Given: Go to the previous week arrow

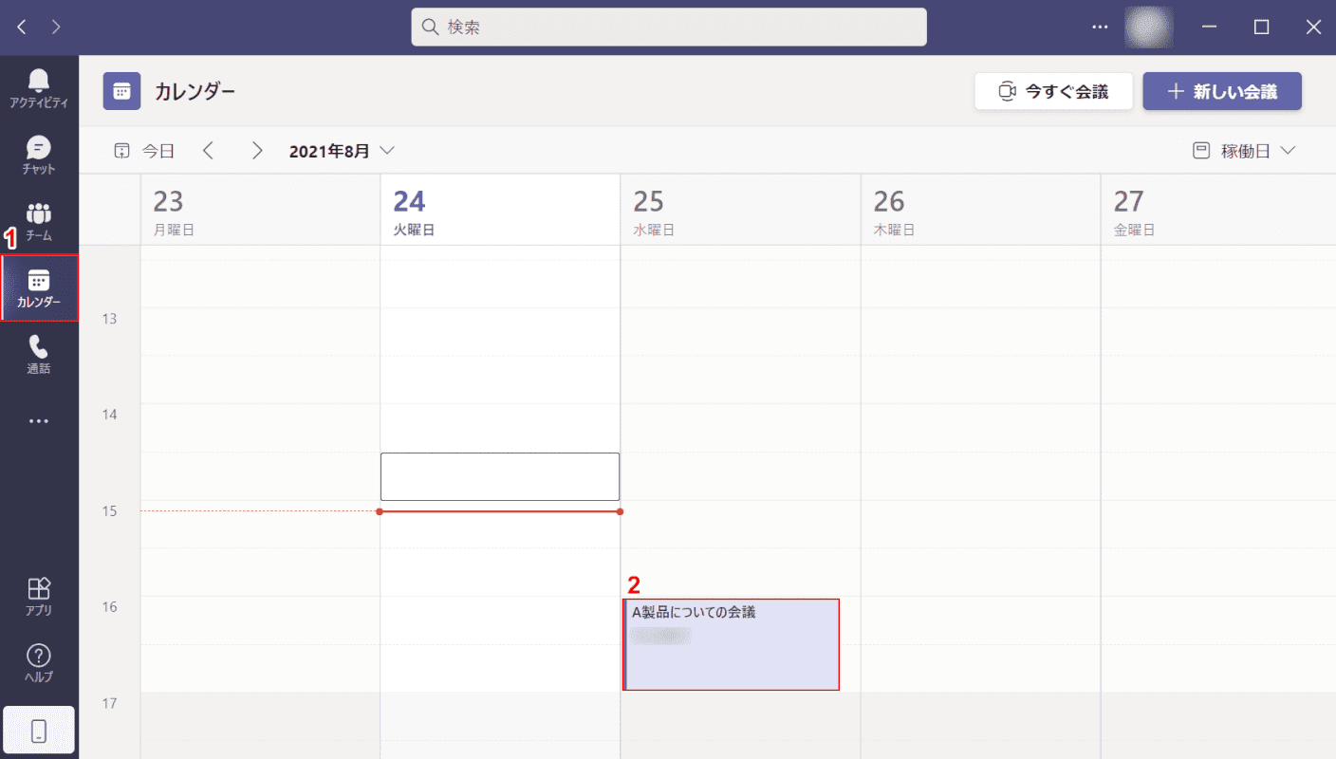Looking at the screenshot, I should (208, 150).
